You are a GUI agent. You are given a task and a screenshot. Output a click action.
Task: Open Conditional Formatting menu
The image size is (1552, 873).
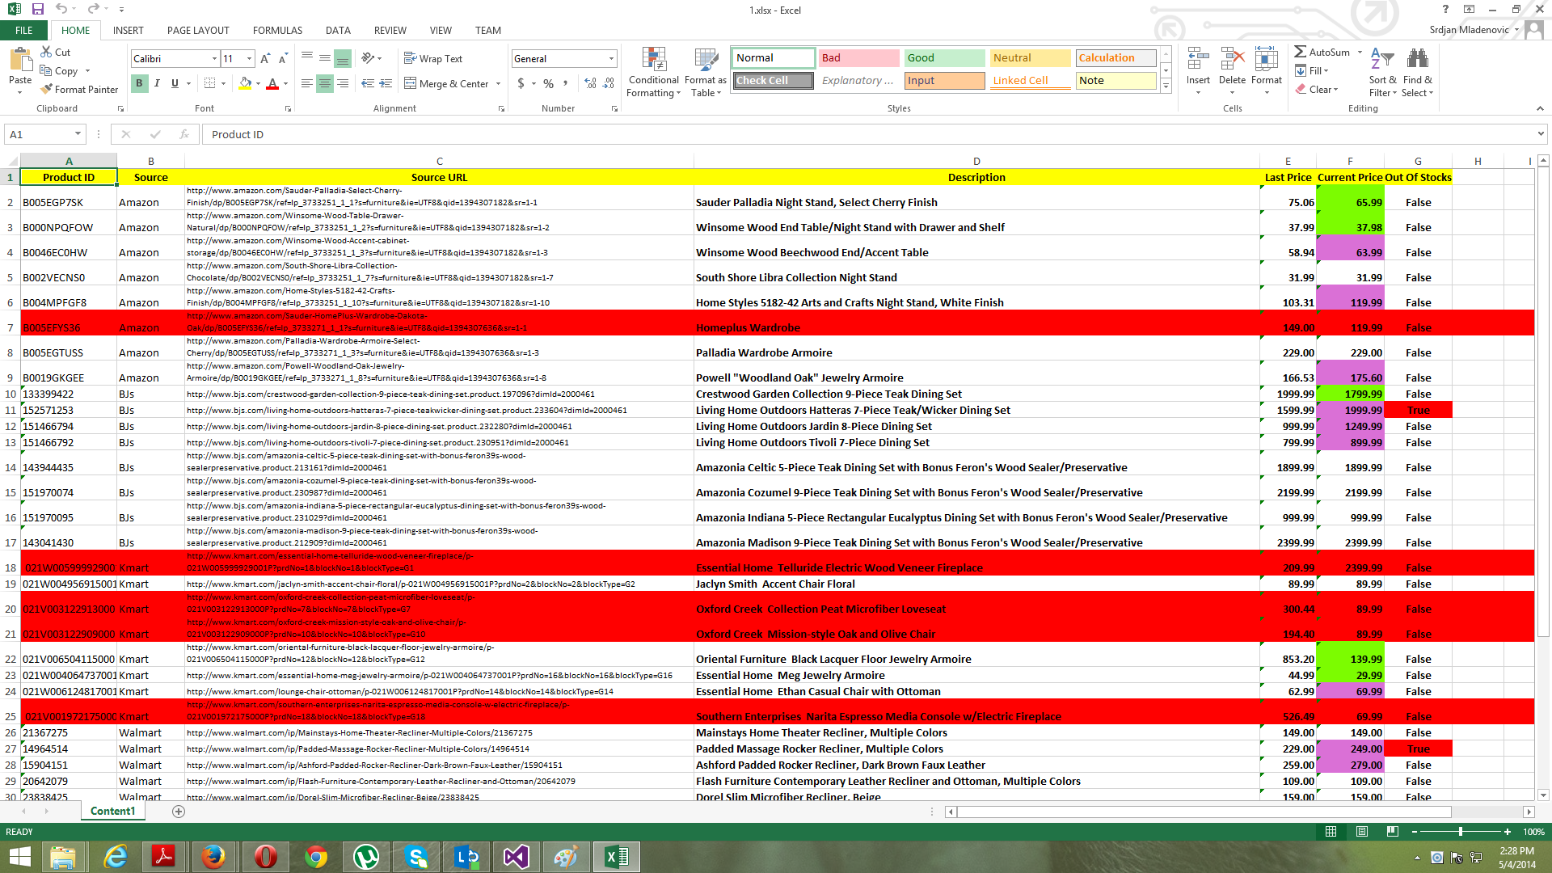click(653, 73)
